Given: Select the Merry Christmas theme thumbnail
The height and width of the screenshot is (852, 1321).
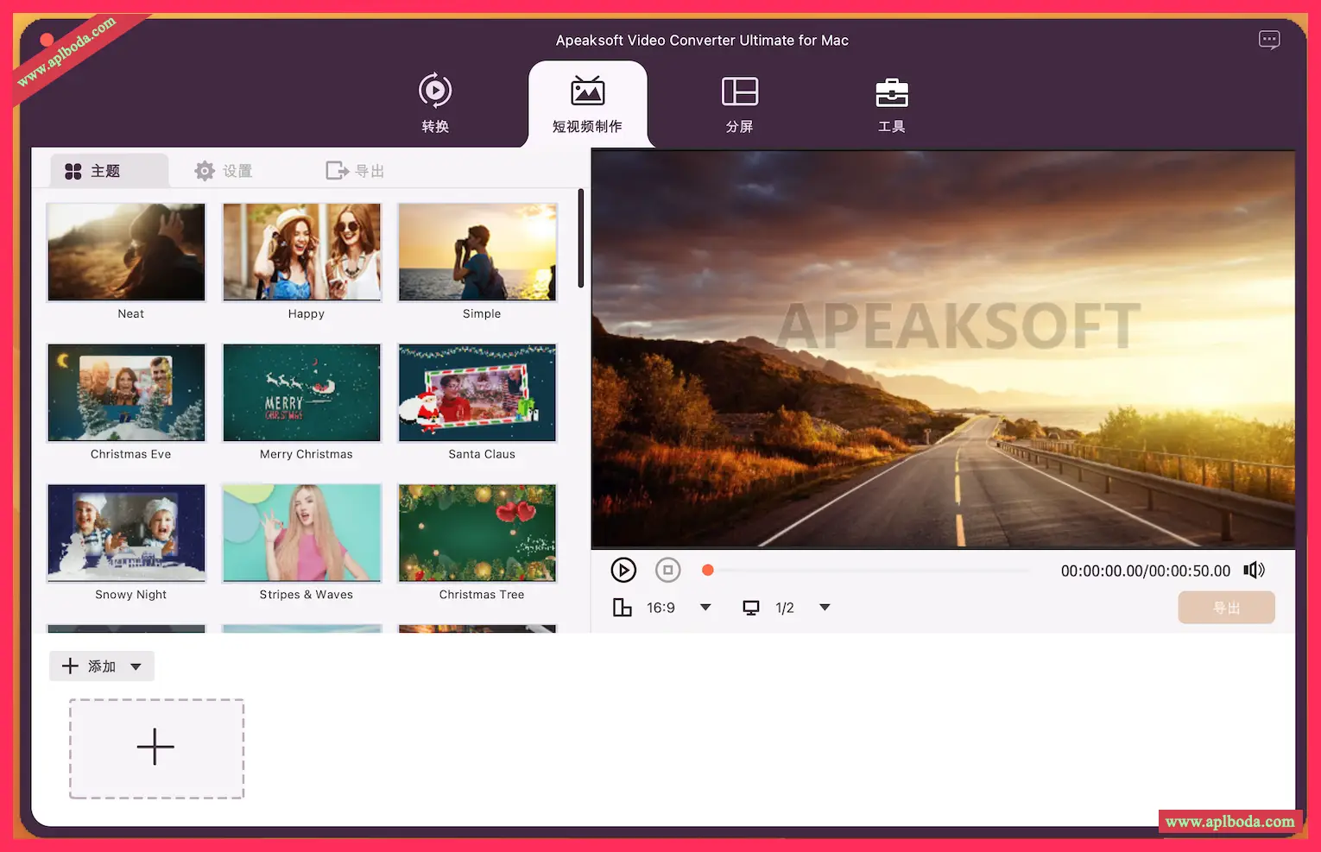Looking at the screenshot, I should (x=301, y=393).
